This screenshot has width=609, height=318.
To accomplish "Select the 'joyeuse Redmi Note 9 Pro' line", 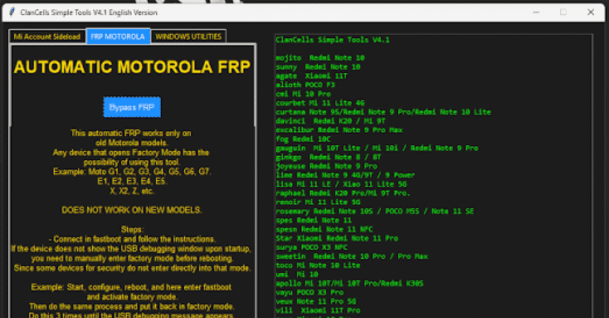I will (327, 166).
